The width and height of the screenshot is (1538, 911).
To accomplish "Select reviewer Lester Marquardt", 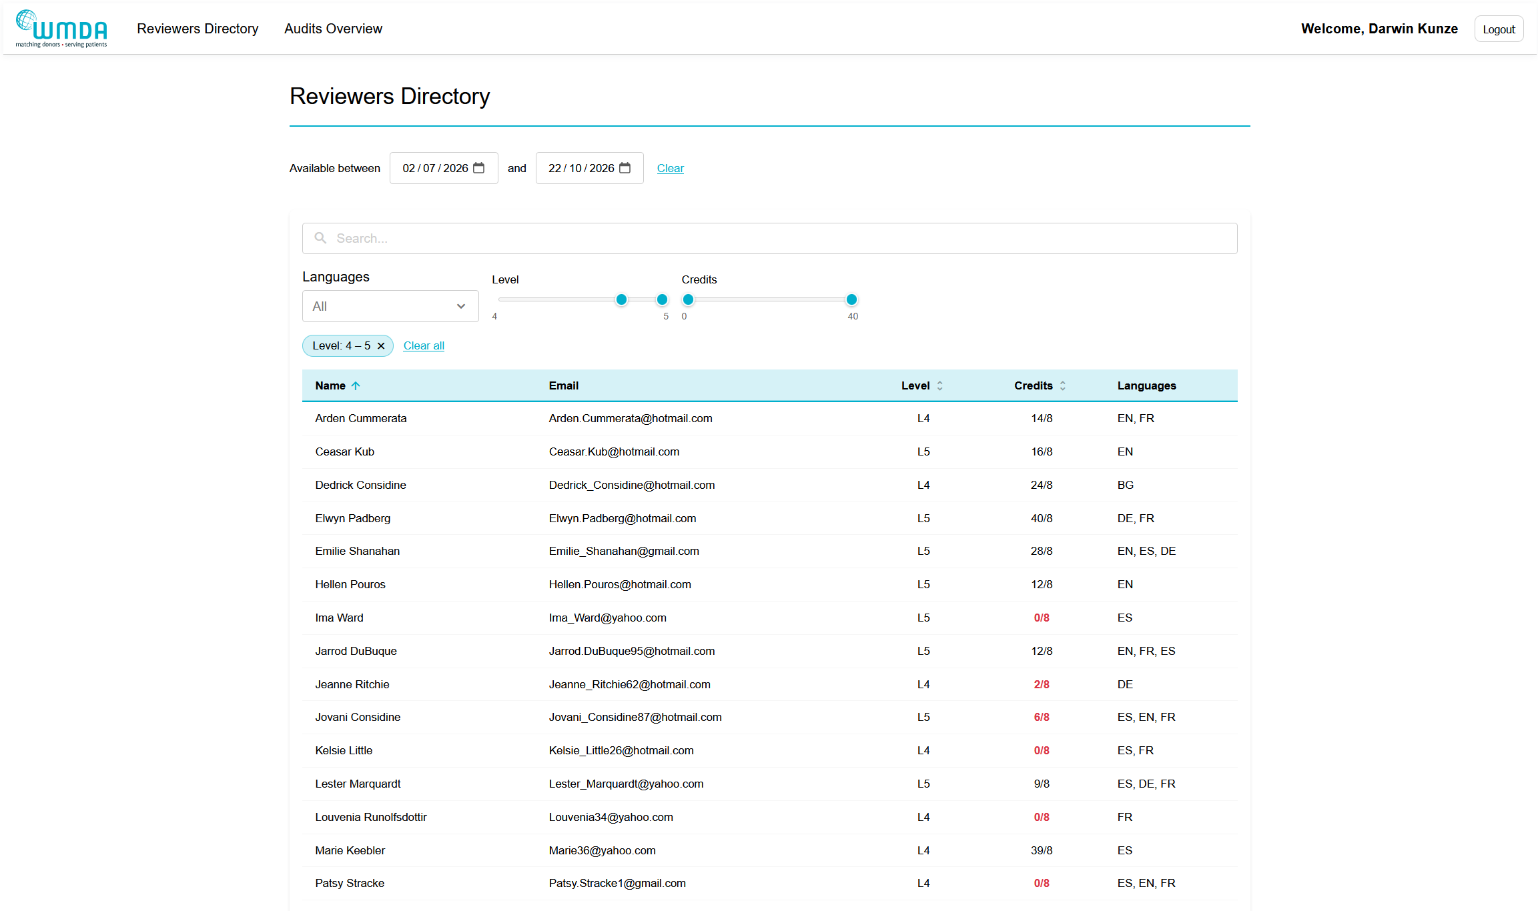I will click(358, 784).
